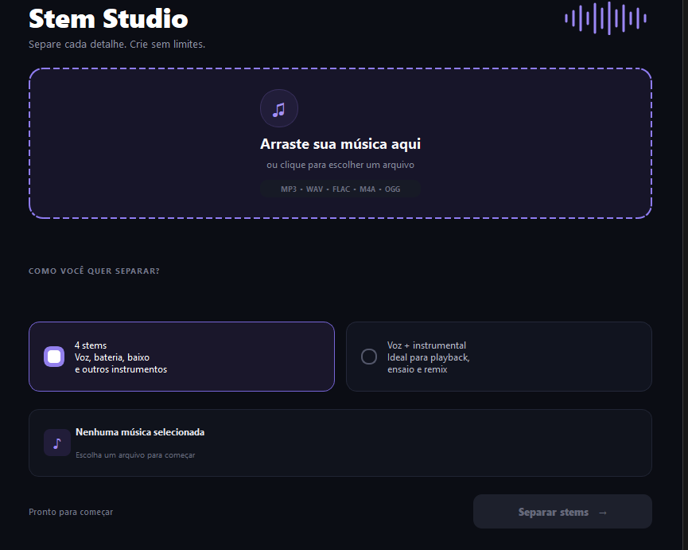This screenshot has height=550, width=688.
Task: Click the Stem Studio title
Action: pos(108,19)
